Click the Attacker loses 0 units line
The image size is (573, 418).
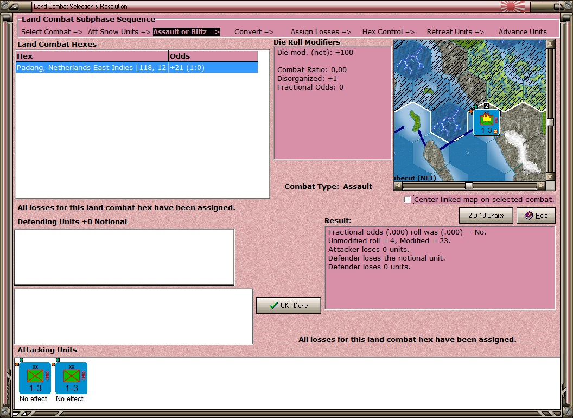pyautogui.click(x=368, y=249)
